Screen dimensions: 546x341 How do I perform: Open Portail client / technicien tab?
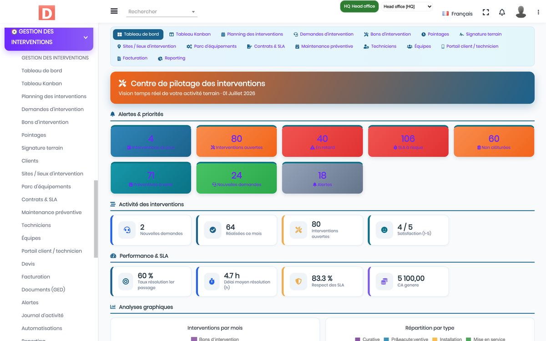(x=470, y=46)
